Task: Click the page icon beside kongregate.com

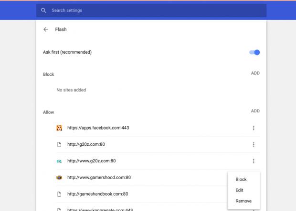Action: [60, 209]
